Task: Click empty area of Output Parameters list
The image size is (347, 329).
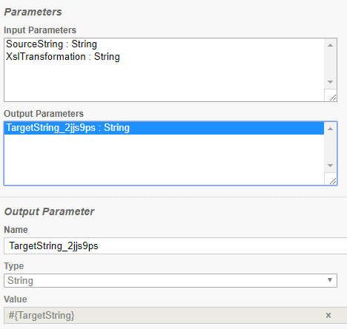Action: click(x=164, y=159)
